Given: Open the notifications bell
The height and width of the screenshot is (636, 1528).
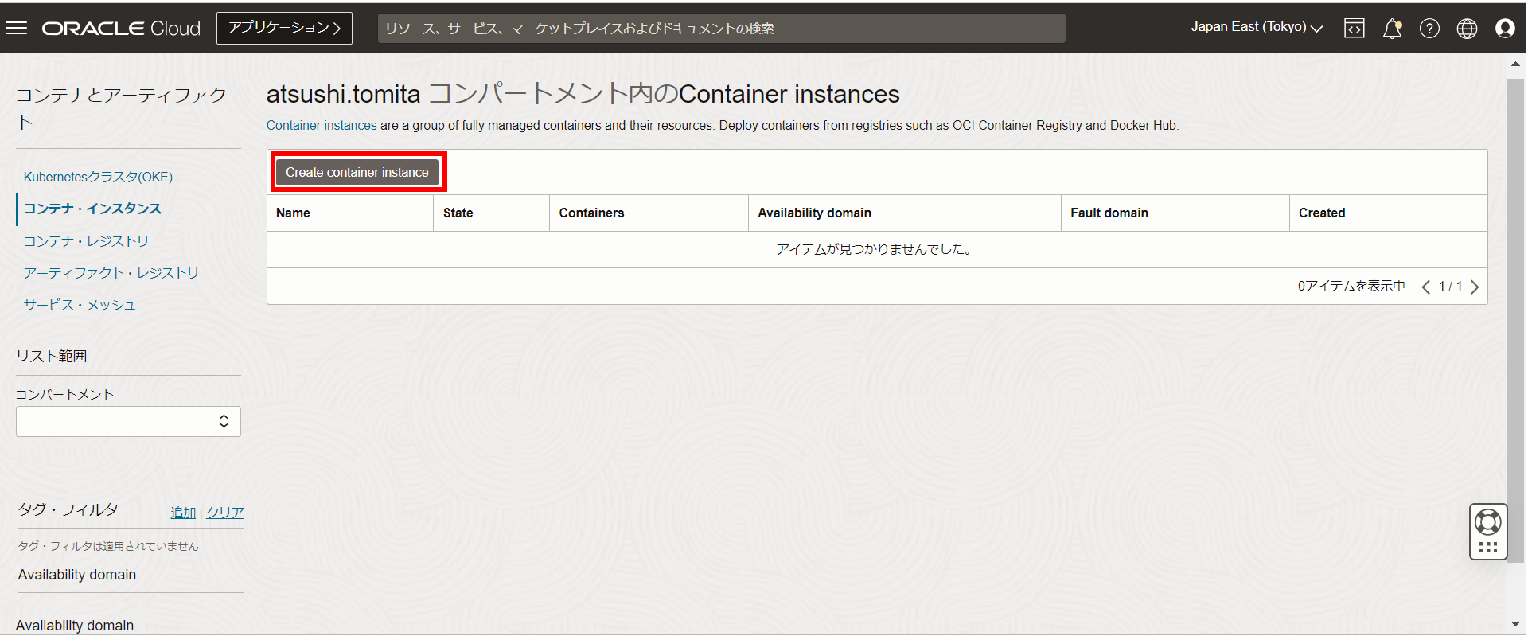Looking at the screenshot, I should (1392, 29).
